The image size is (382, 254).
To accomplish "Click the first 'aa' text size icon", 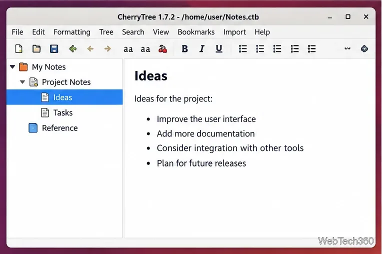I will click(x=128, y=49).
